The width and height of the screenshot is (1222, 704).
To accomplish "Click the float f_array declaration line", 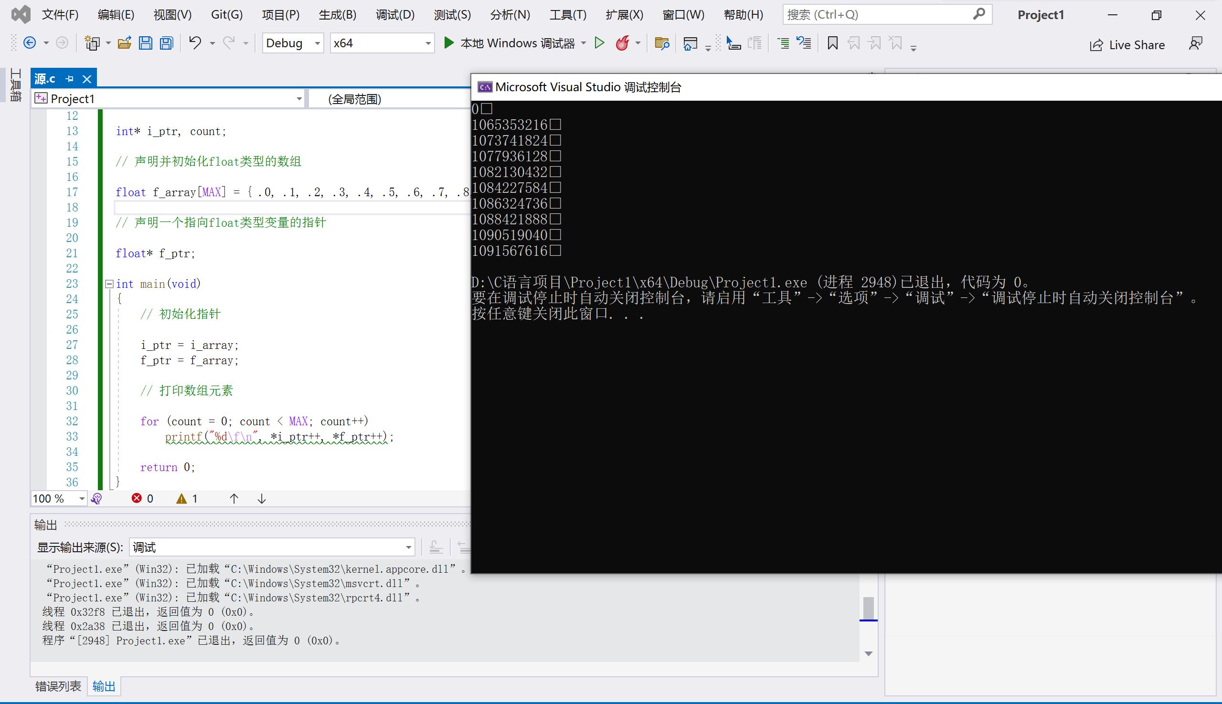I will [x=292, y=192].
